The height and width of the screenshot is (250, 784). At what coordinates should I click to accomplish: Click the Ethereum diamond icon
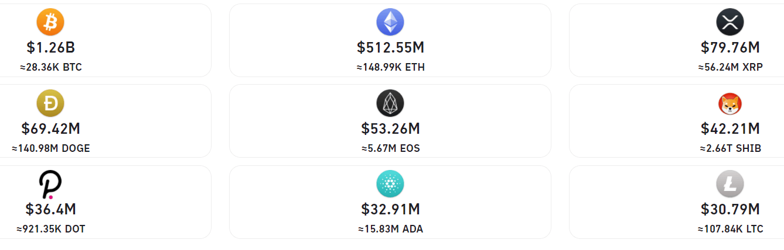click(390, 23)
